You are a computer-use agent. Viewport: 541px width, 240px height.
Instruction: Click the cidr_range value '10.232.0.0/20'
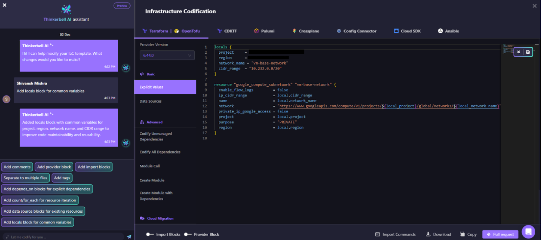(265, 69)
